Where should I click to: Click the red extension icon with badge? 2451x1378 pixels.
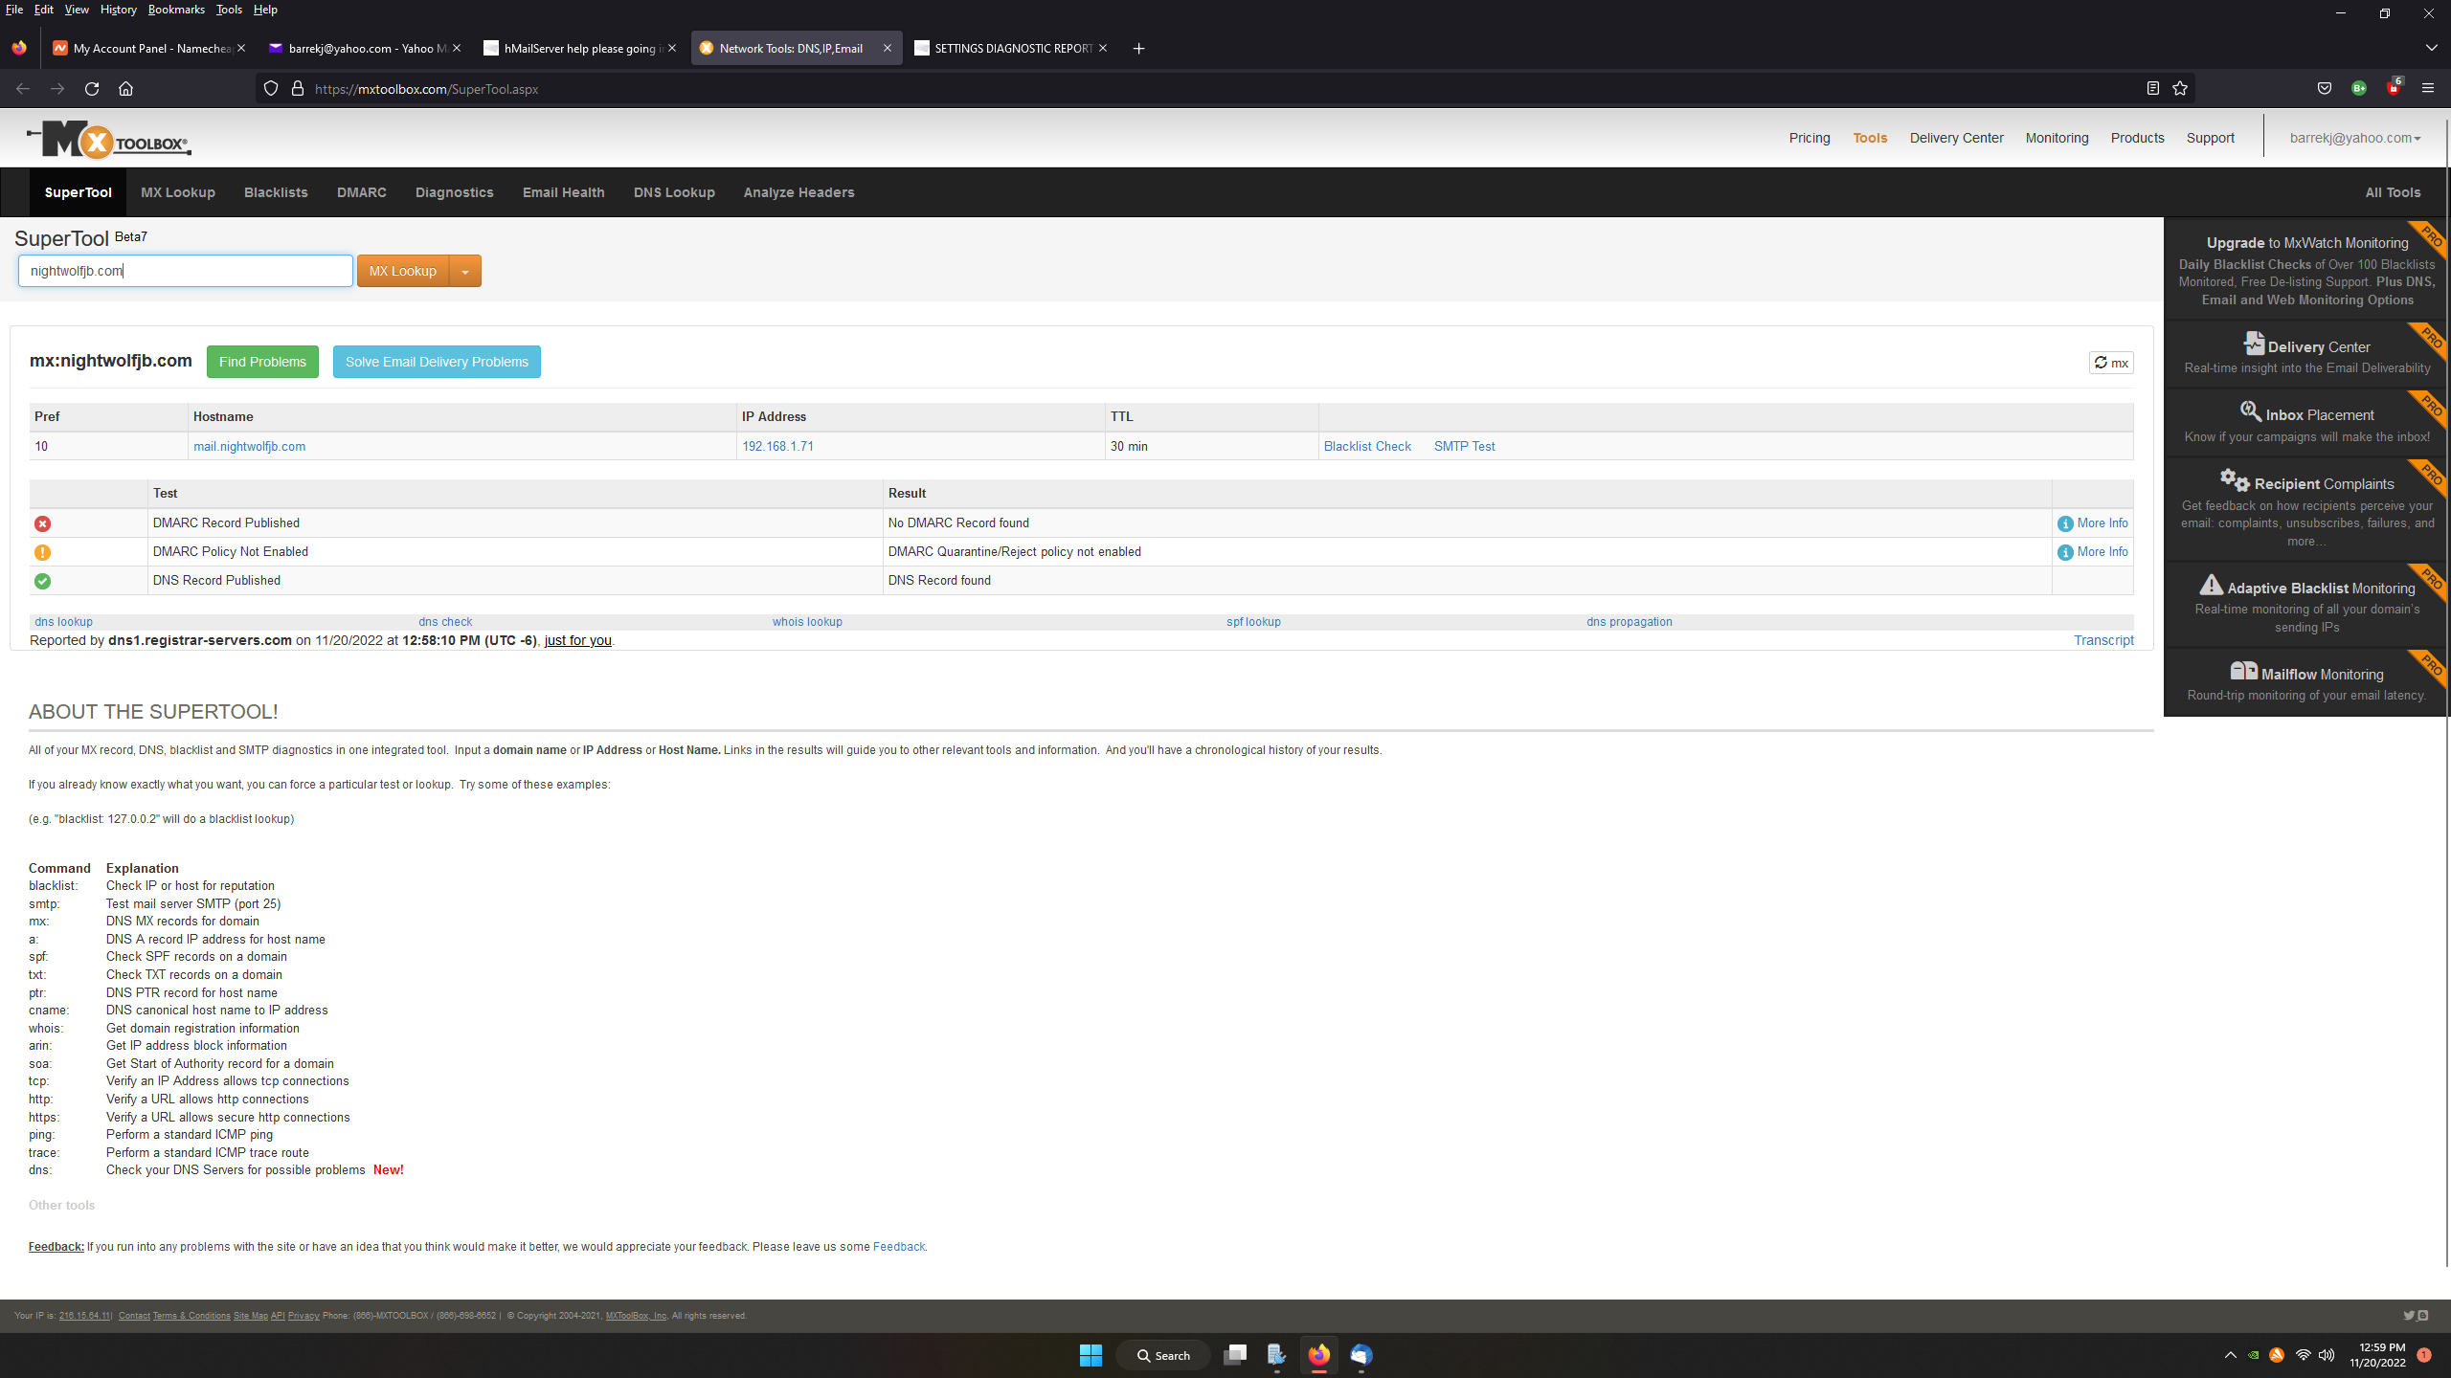pos(2394,87)
